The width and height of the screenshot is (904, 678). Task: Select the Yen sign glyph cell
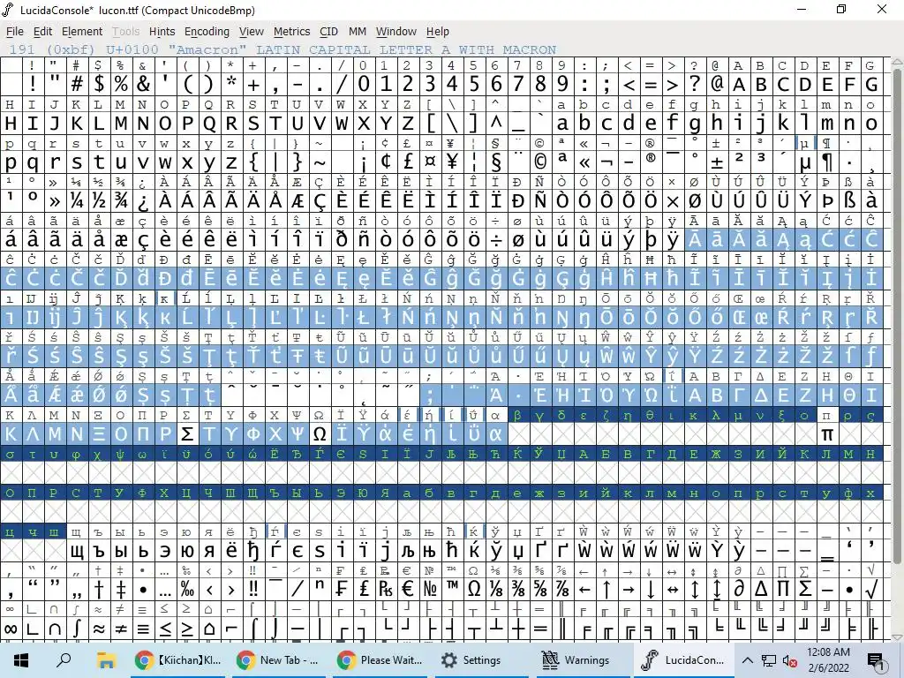452,162
